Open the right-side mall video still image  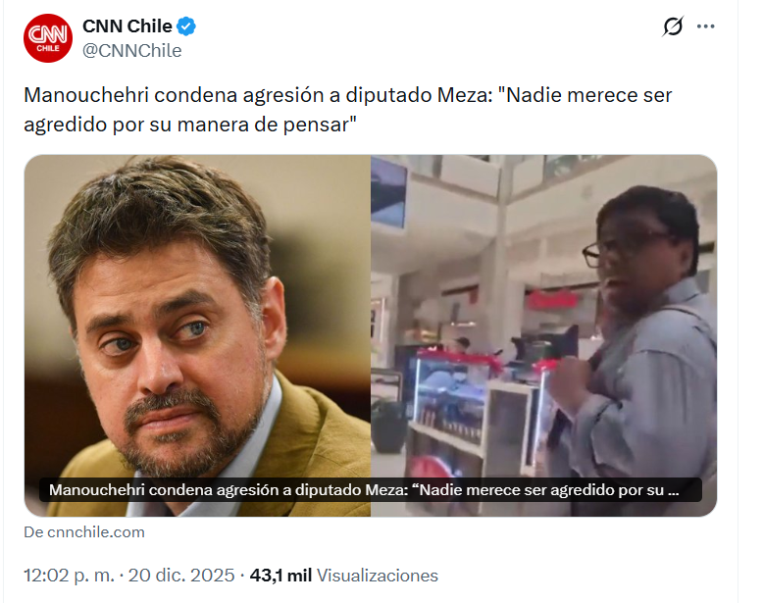click(544, 335)
